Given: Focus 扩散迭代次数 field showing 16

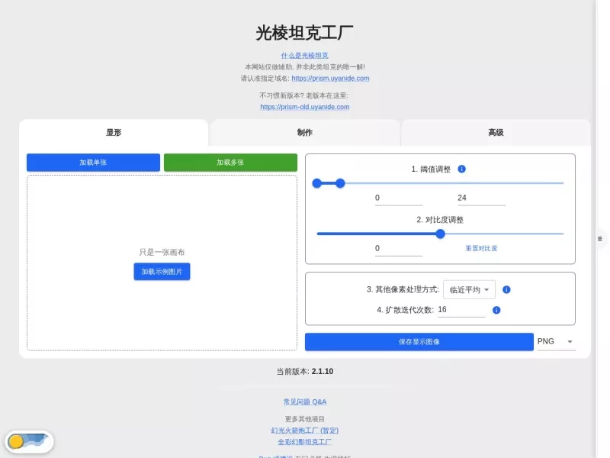Looking at the screenshot, I should [x=461, y=310].
